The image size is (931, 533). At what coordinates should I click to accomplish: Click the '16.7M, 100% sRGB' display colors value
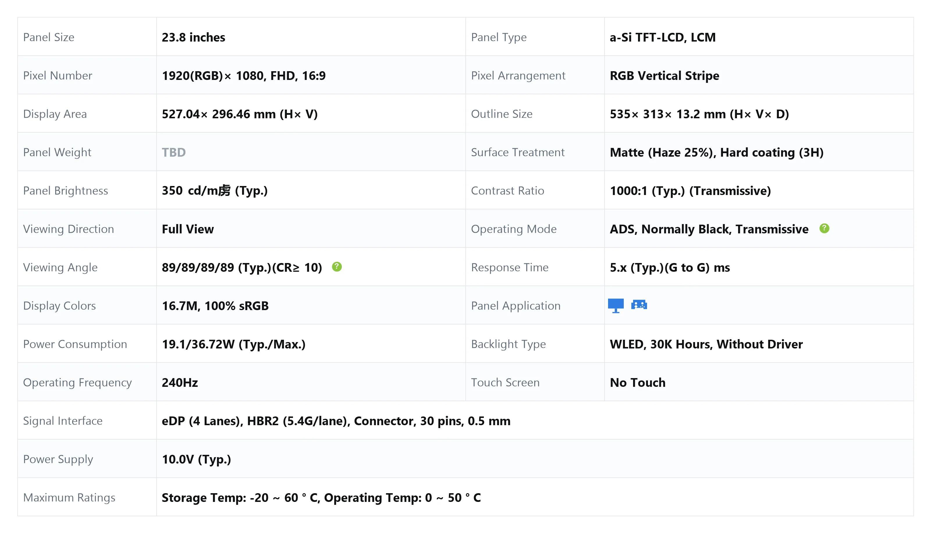(215, 306)
